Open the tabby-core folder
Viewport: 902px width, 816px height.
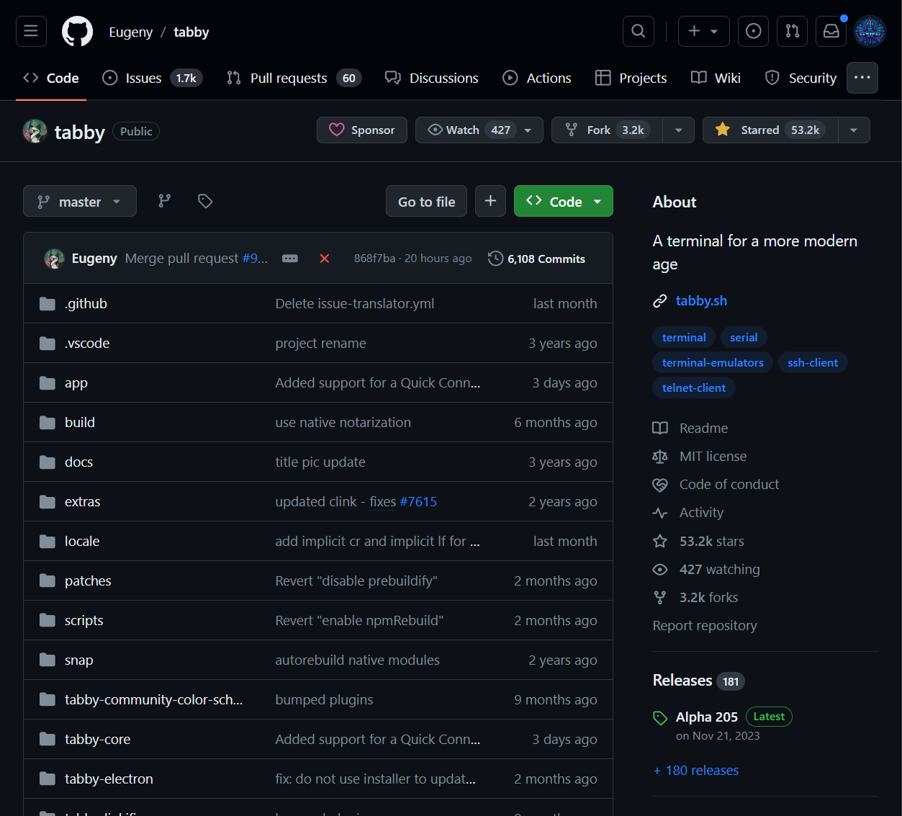(x=98, y=740)
